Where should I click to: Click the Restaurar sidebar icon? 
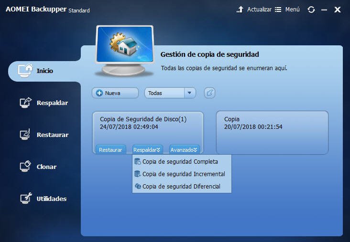click(x=25, y=135)
